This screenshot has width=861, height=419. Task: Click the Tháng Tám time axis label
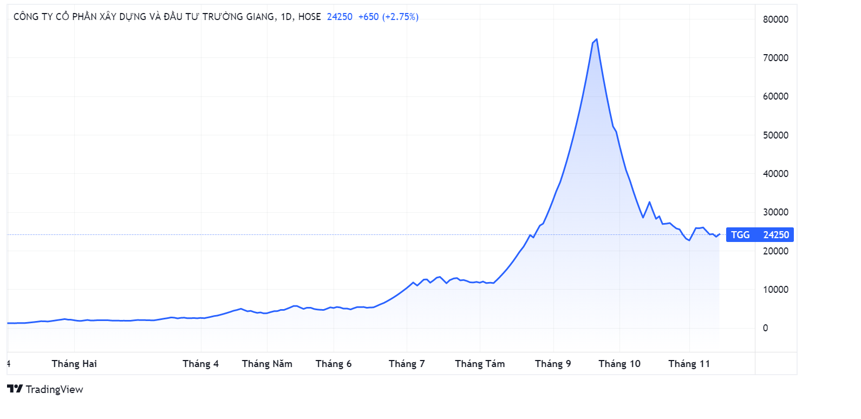480,364
